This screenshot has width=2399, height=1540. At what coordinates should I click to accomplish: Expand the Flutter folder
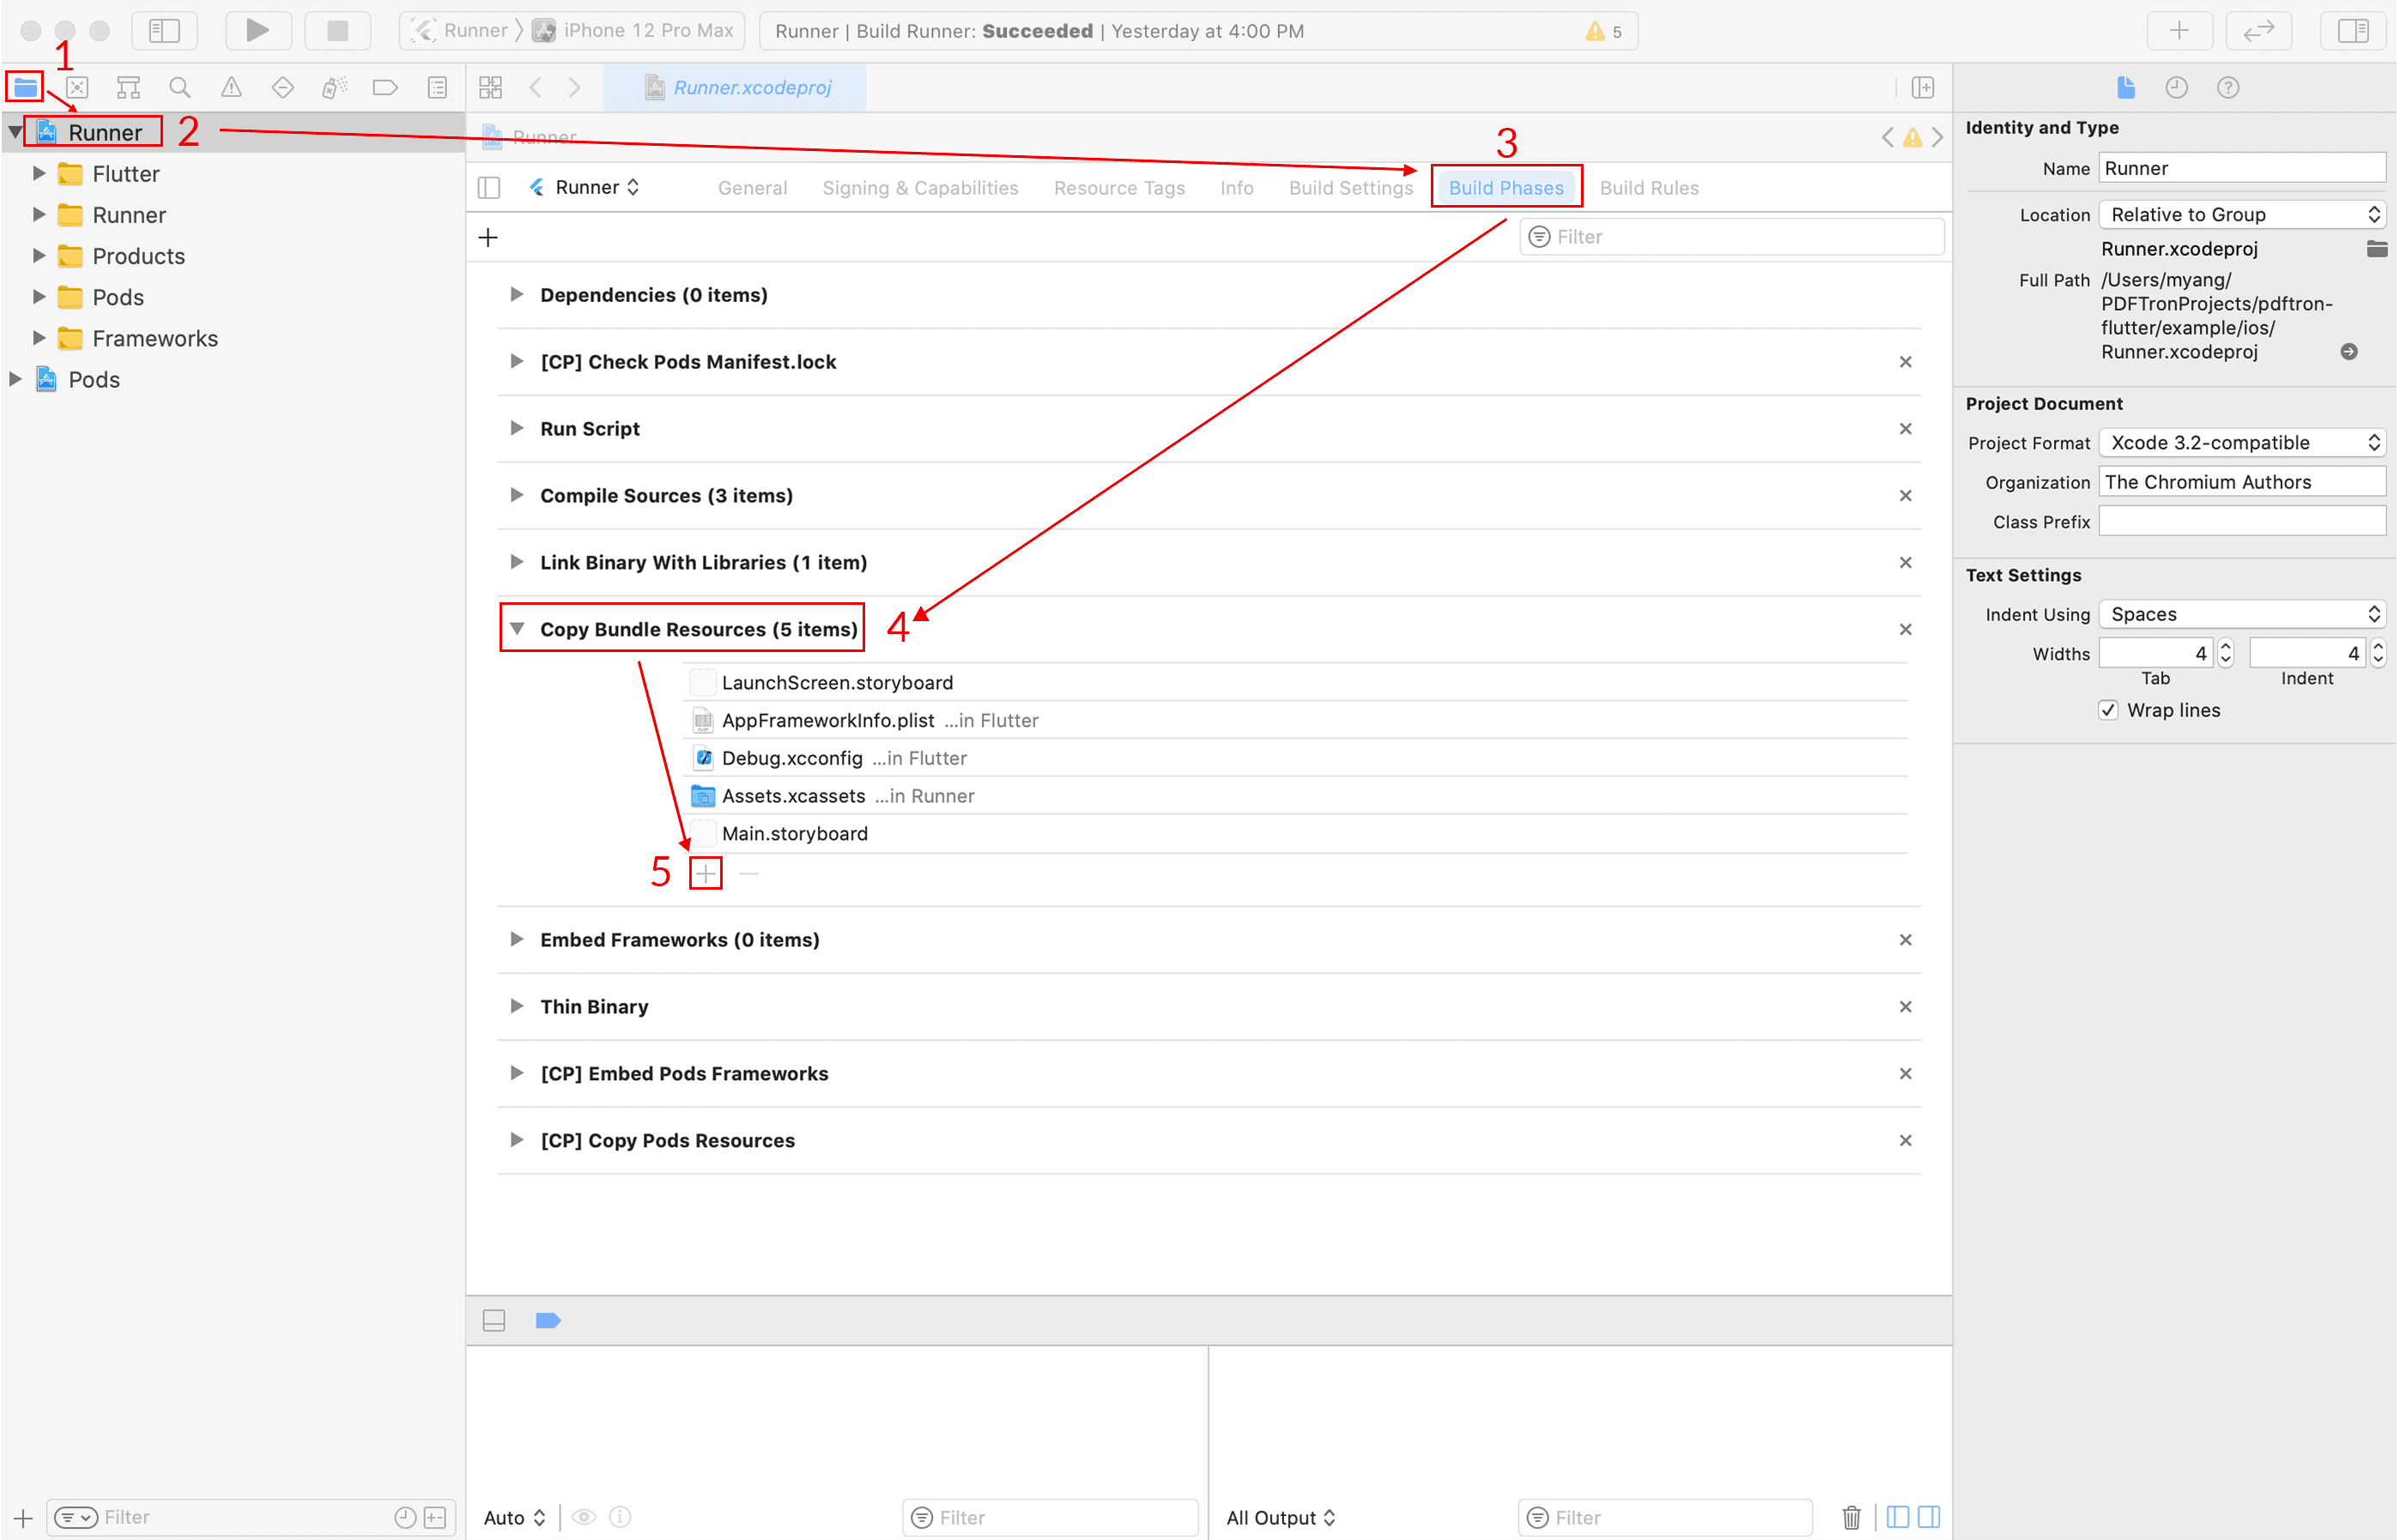[x=39, y=174]
